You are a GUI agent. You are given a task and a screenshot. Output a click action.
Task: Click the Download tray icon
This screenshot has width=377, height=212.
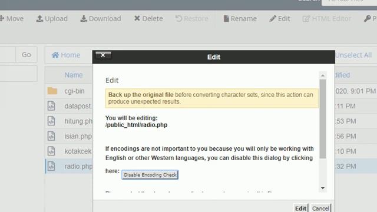[84, 18]
